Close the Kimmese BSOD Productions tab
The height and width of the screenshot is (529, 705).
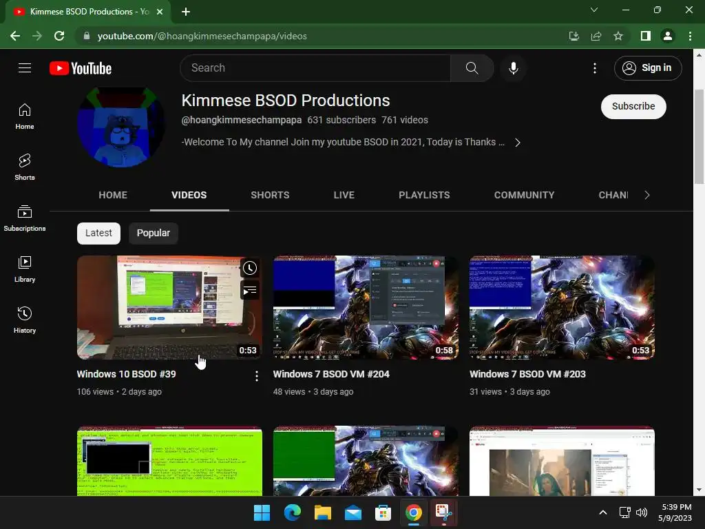coord(160,12)
